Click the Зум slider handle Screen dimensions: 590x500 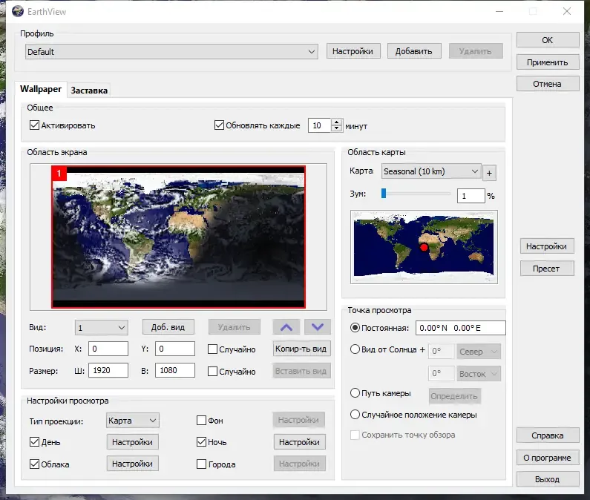[x=384, y=194]
